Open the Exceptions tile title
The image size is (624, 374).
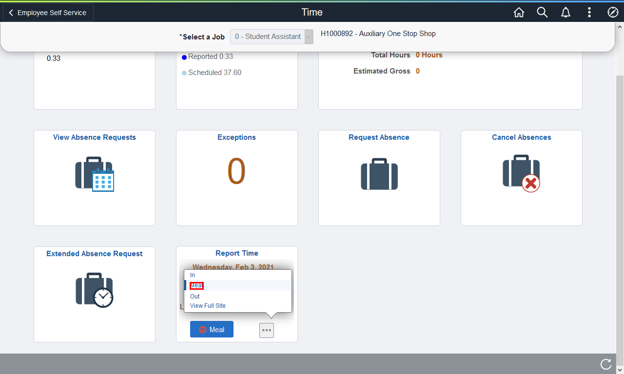coord(236,137)
